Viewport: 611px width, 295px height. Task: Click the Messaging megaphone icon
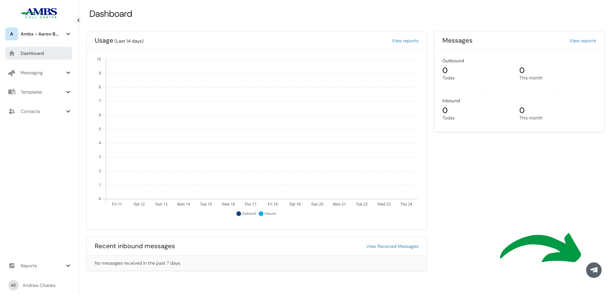point(12,73)
